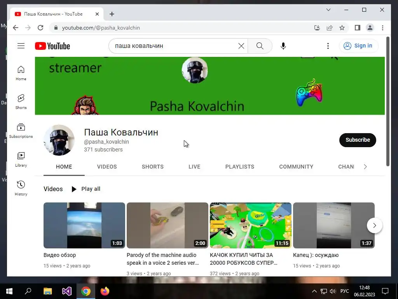Start voice search with the microphone
The image size is (398, 299).
tap(283, 46)
